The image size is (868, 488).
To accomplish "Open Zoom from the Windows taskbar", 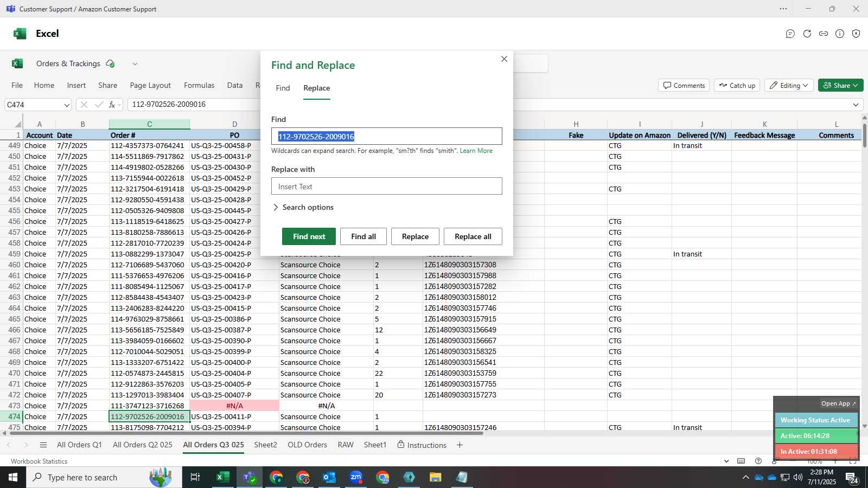I will pyautogui.click(x=356, y=477).
